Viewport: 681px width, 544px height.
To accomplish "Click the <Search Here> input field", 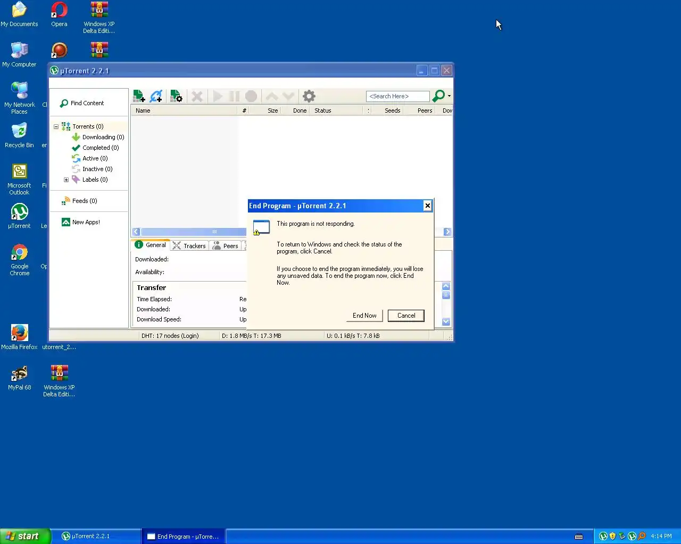I will coord(397,96).
